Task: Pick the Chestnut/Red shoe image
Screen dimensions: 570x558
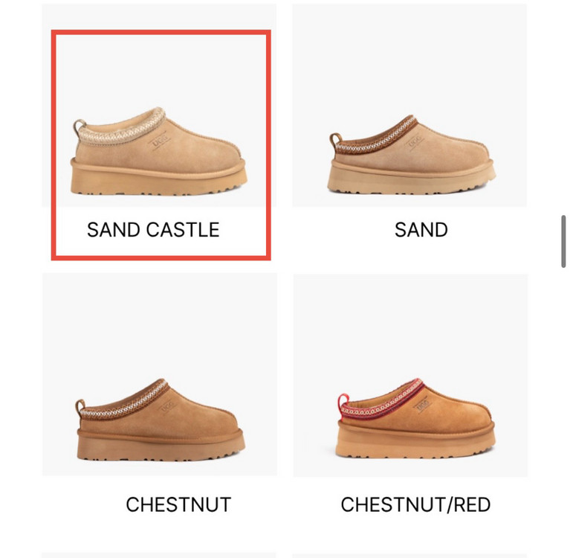Action: tap(416, 418)
